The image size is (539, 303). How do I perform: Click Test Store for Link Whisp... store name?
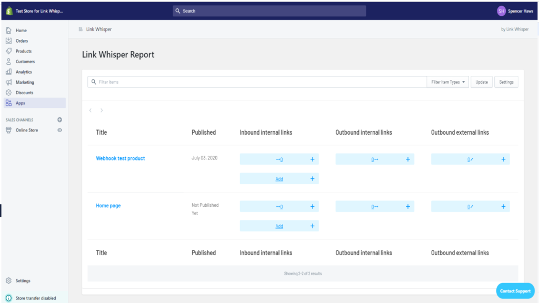click(x=39, y=11)
